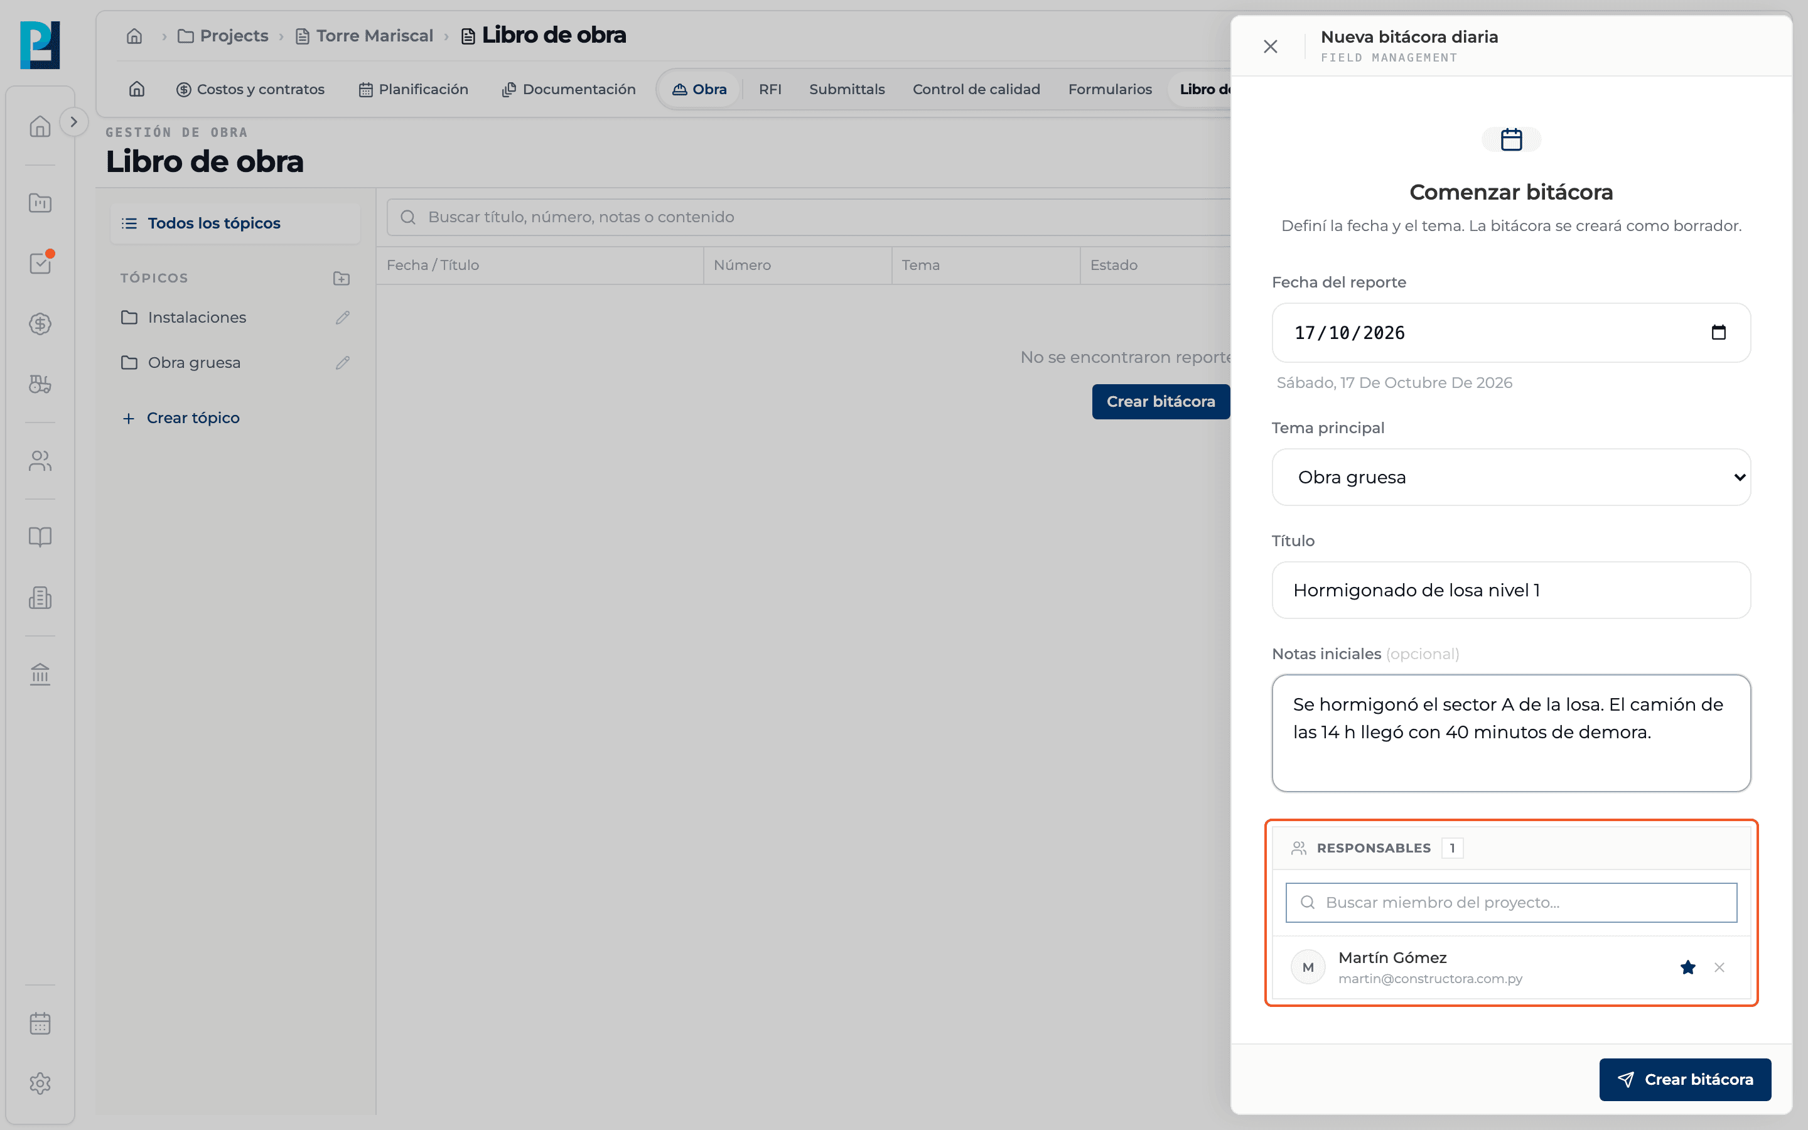
Task: Switch to RFI sub-tab
Action: (x=770, y=89)
